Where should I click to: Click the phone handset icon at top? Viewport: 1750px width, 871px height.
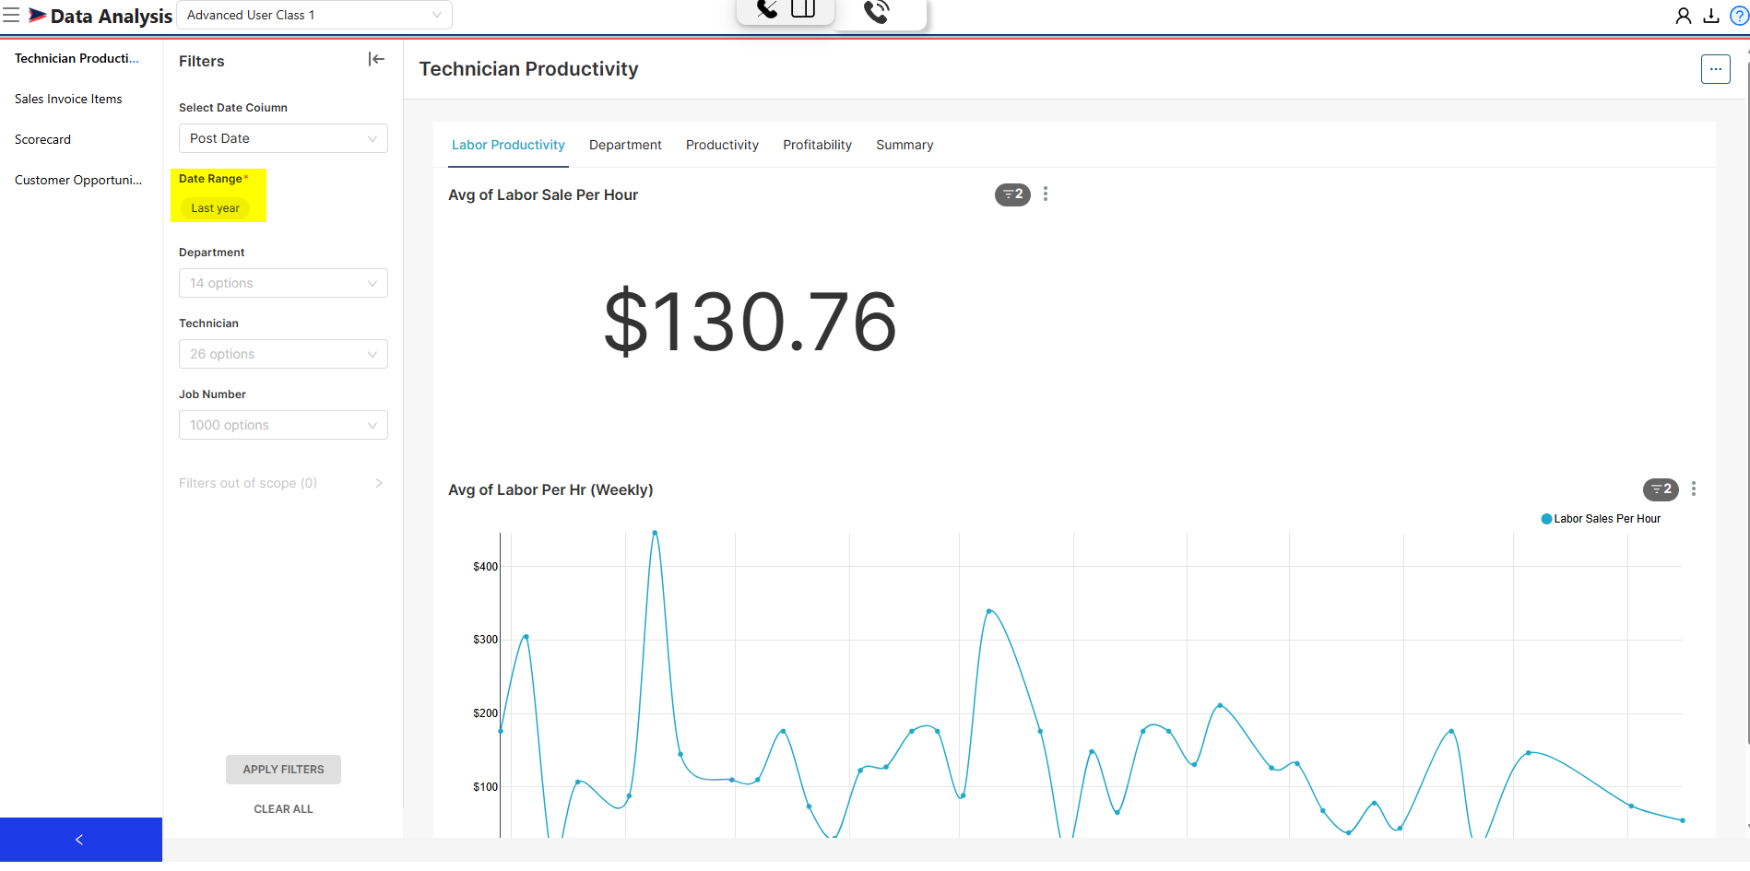click(767, 9)
